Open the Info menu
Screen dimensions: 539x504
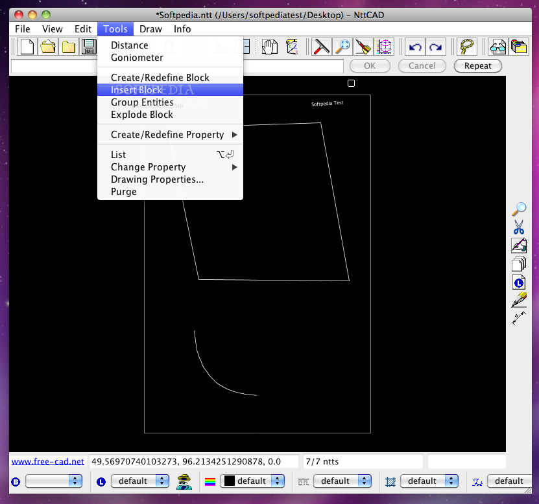click(x=182, y=29)
